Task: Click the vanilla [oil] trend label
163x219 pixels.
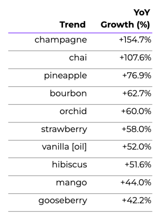Action: tap(64, 147)
